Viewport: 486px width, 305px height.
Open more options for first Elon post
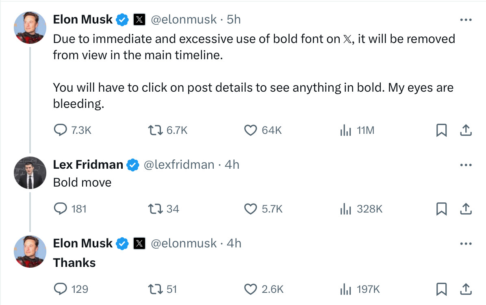pyautogui.click(x=466, y=20)
